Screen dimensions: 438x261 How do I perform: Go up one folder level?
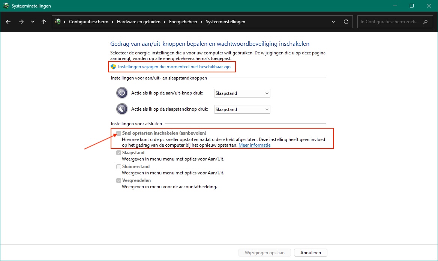coord(43,22)
